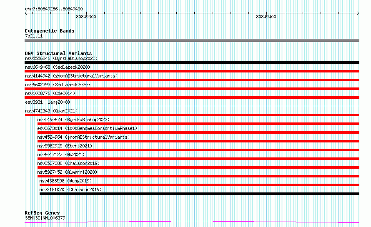Click esv2673014 (1000GenomesConsortiumPhase1) label
Image resolution: width=371 pixels, height=227 pixels.
point(87,128)
